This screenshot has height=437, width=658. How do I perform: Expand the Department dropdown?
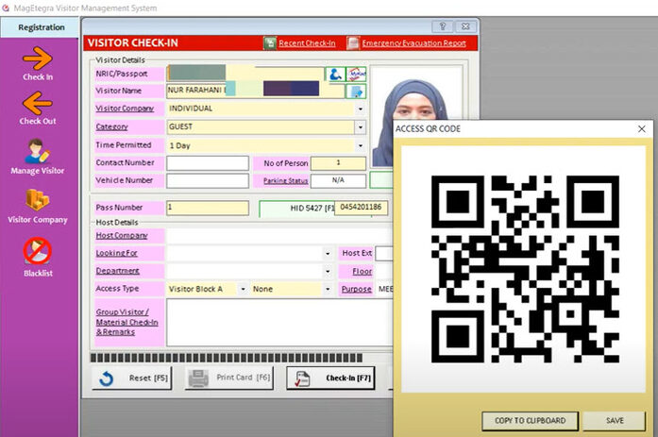(x=328, y=271)
